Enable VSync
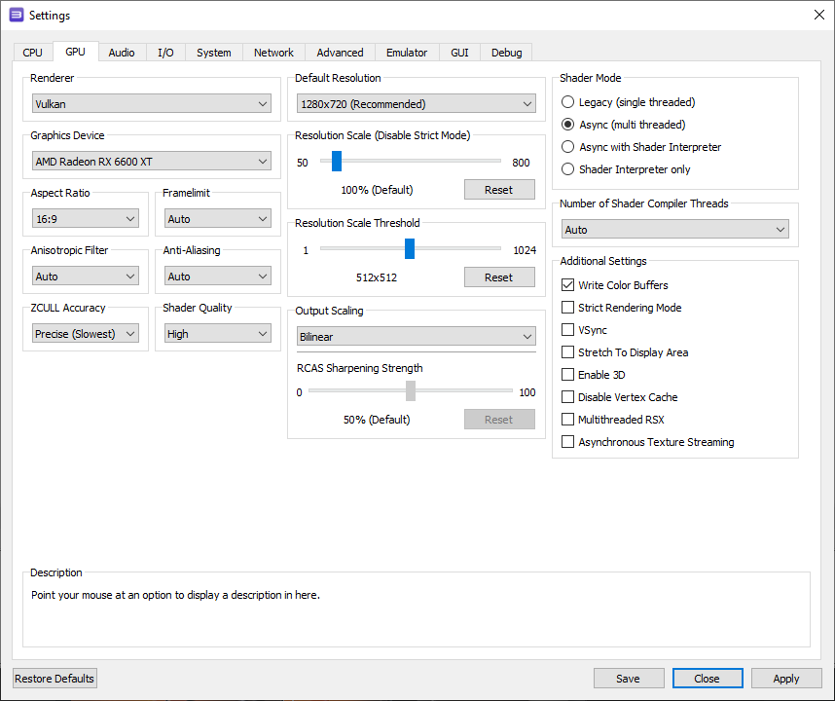The image size is (835, 701). [567, 329]
